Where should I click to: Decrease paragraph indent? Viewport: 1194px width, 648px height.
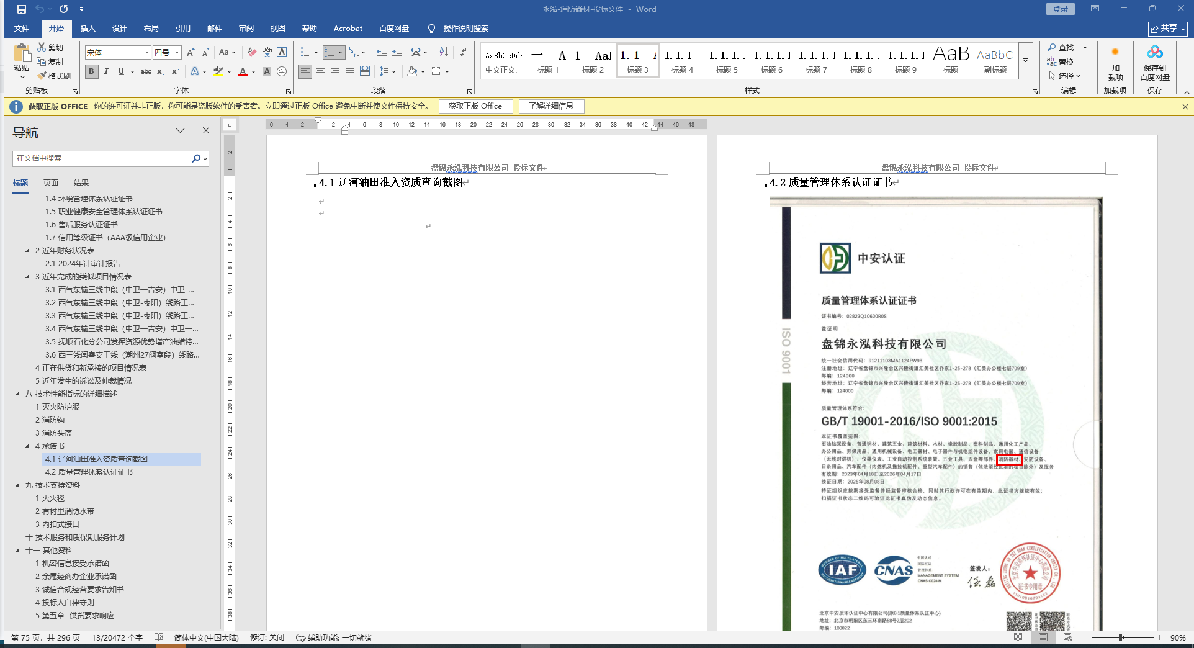pyautogui.click(x=381, y=52)
